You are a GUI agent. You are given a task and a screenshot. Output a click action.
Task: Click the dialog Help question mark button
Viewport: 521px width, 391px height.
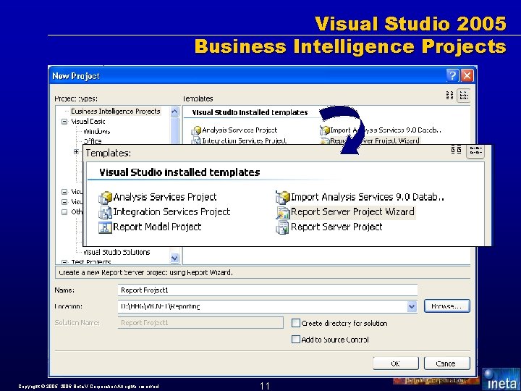coord(452,76)
